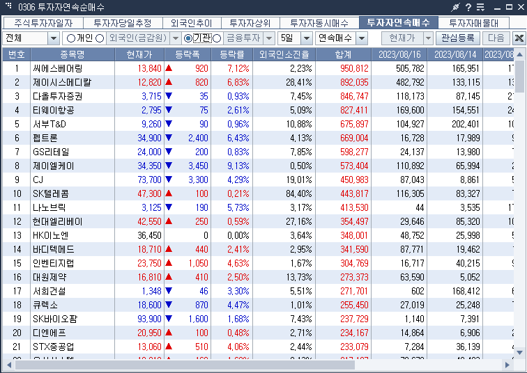Image resolution: width=527 pixels, height=373 pixels.
Task: Click the horizontal scrollbar thumb
Action: [185, 365]
